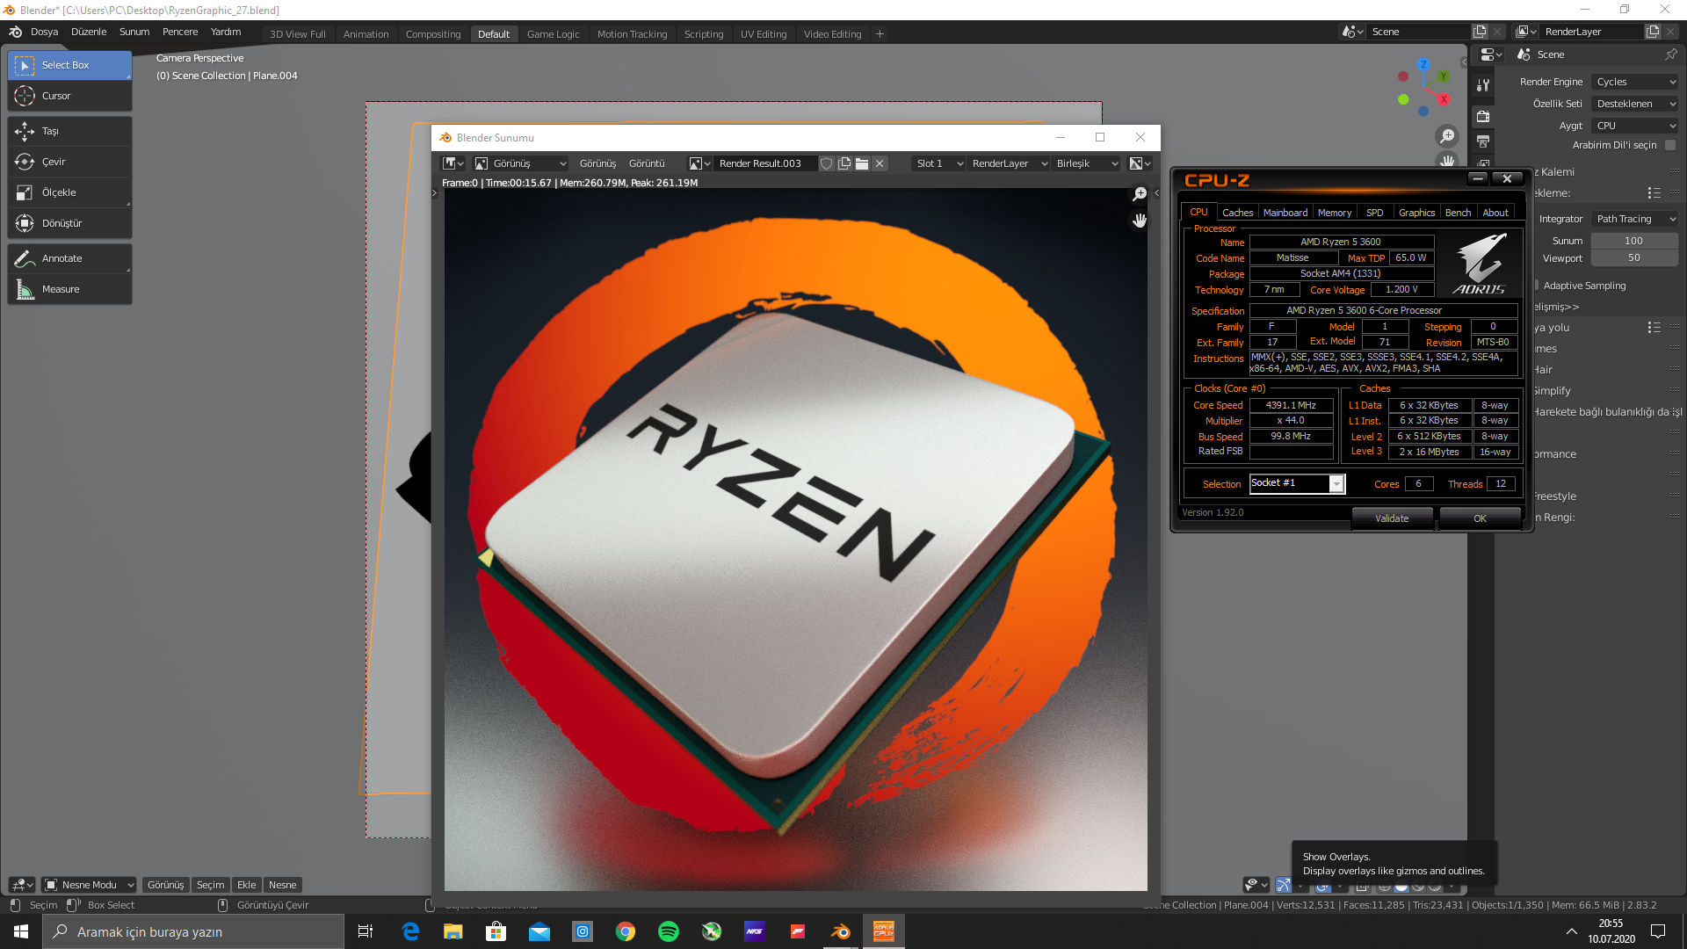1687x949 pixels.
Task: Open Nesne Modu mode dropdown
Action: point(89,885)
